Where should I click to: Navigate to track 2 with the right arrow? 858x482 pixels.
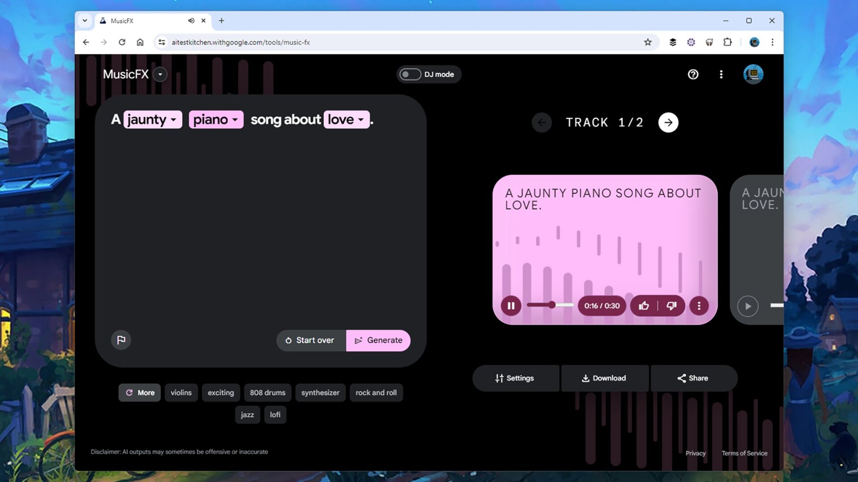coord(668,122)
